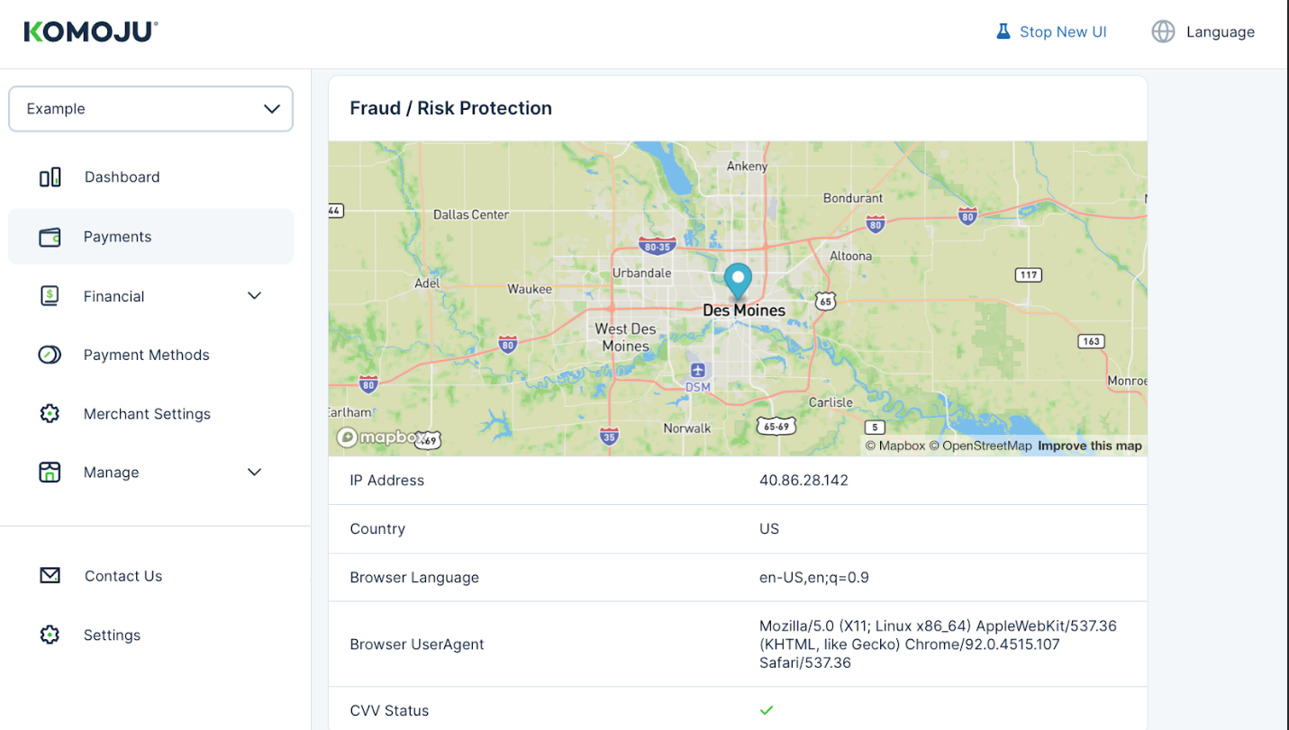Open Settings in the sidebar
1289x730 pixels.
coord(112,635)
